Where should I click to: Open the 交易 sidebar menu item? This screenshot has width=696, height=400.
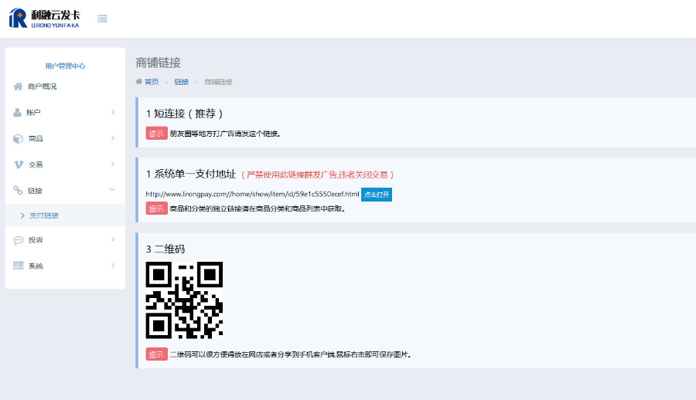pyautogui.click(x=65, y=164)
